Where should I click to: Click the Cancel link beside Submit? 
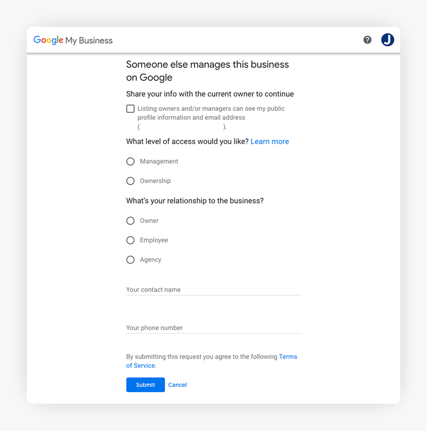point(177,385)
